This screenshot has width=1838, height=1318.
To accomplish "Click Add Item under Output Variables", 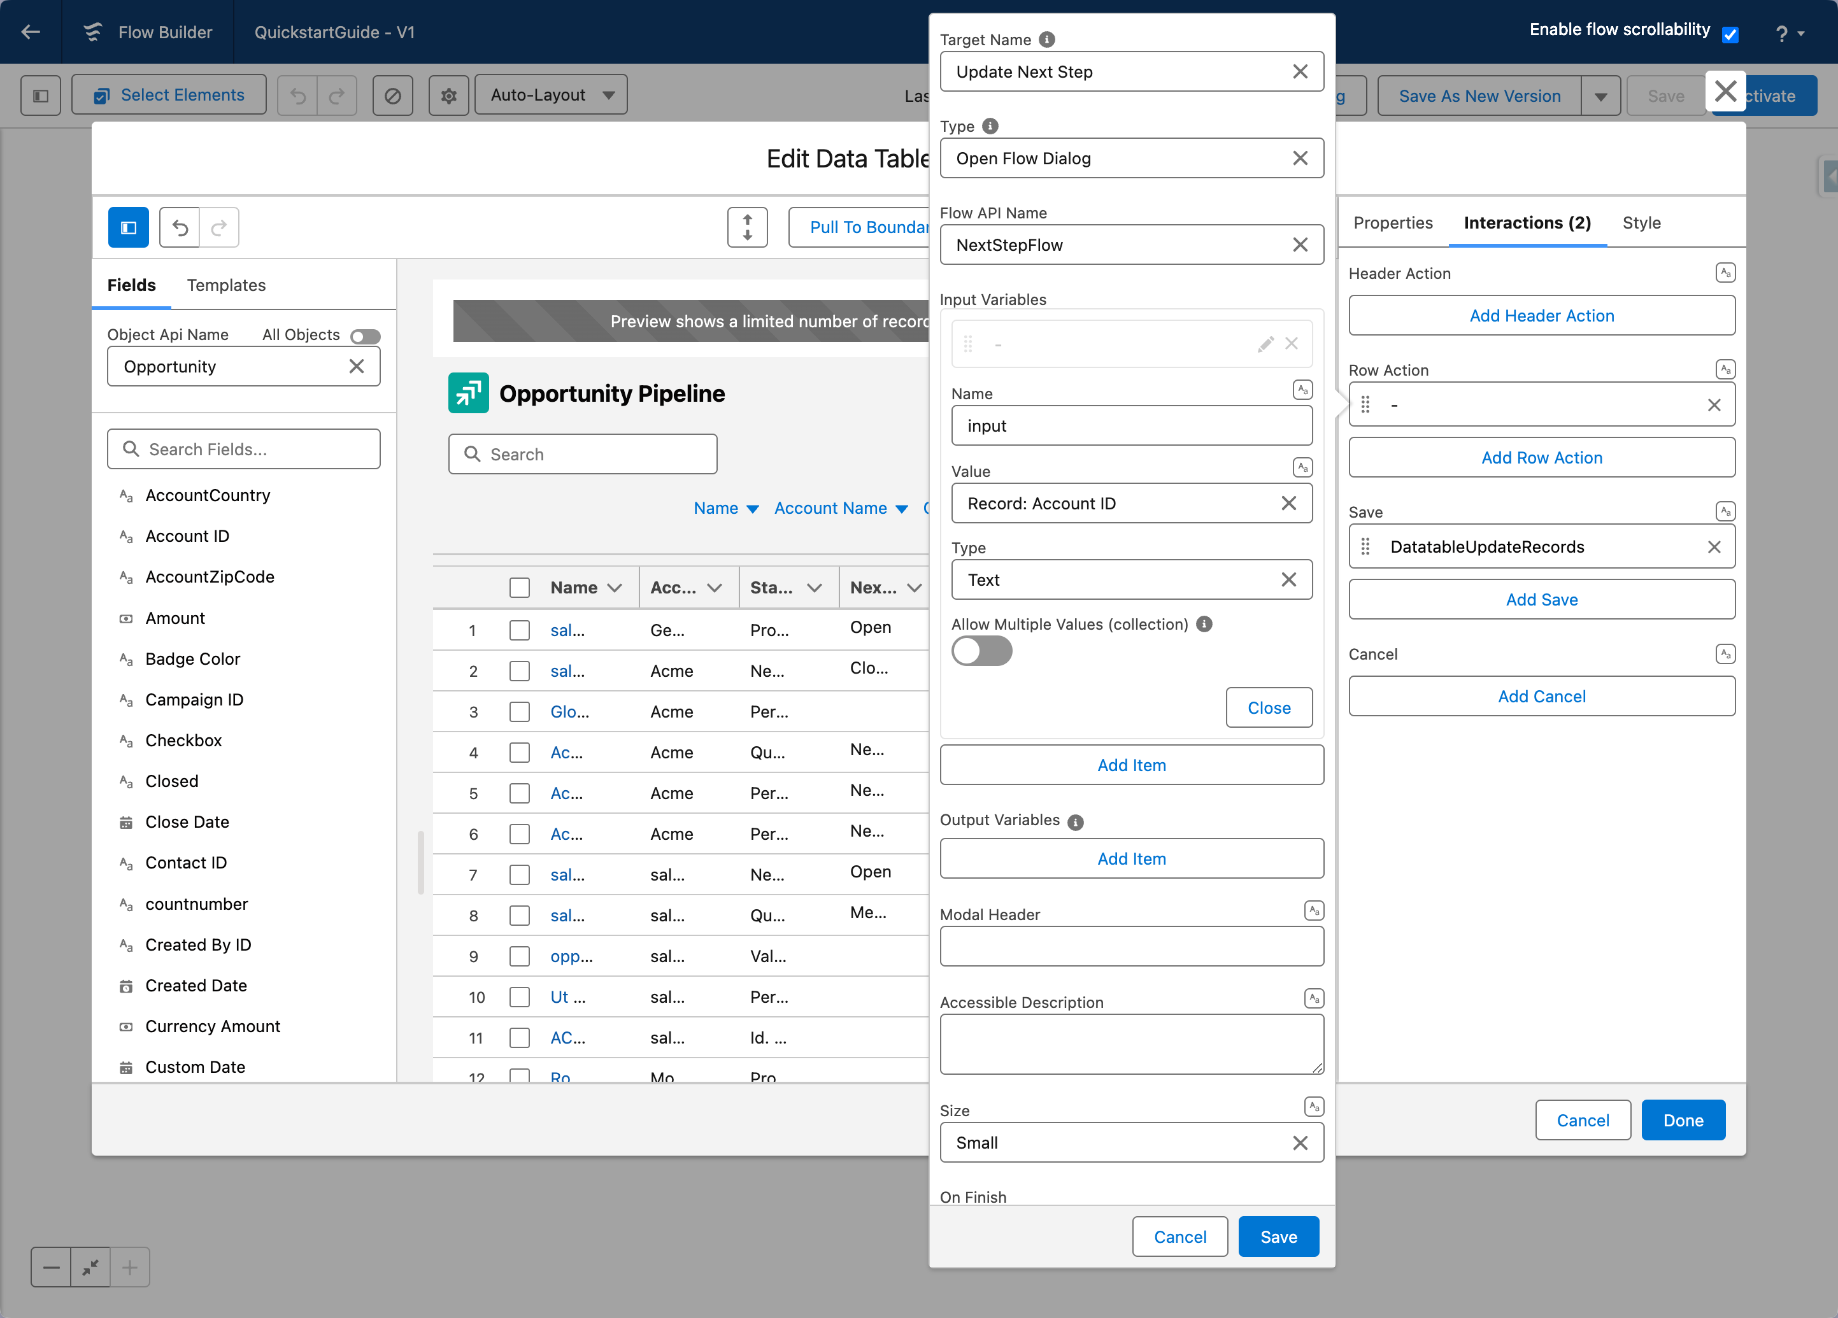I will [x=1131, y=859].
